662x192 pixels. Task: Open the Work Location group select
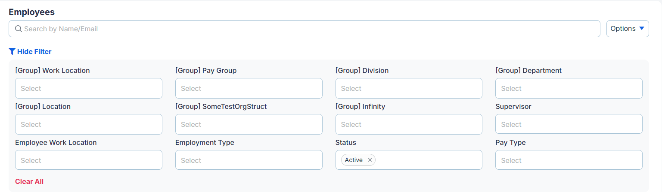click(x=89, y=88)
